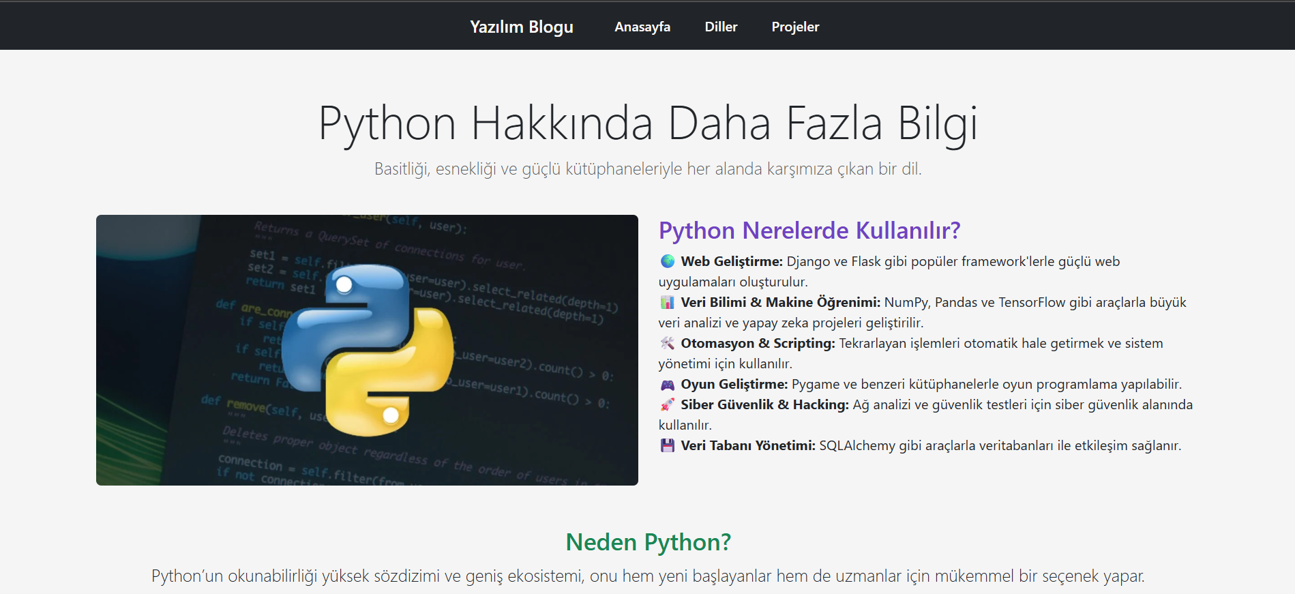The image size is (1295, 594).
Task: Click the bold label 'Otomasyon & Scripting:'
Action: [x=758, y=343]
